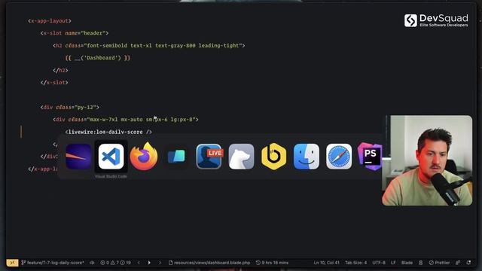Screen dimensions: 482x271
Task: Click the git branch feature/T-7-log-daily-score
Action: click(x=53, y=263)
